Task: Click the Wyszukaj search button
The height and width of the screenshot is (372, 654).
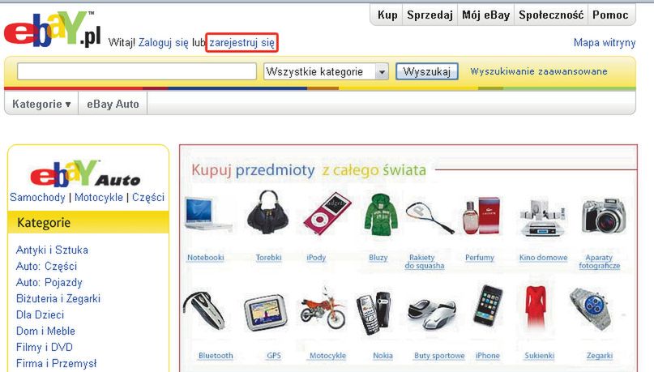Action: pyautogui.click(x=427, y=72)
